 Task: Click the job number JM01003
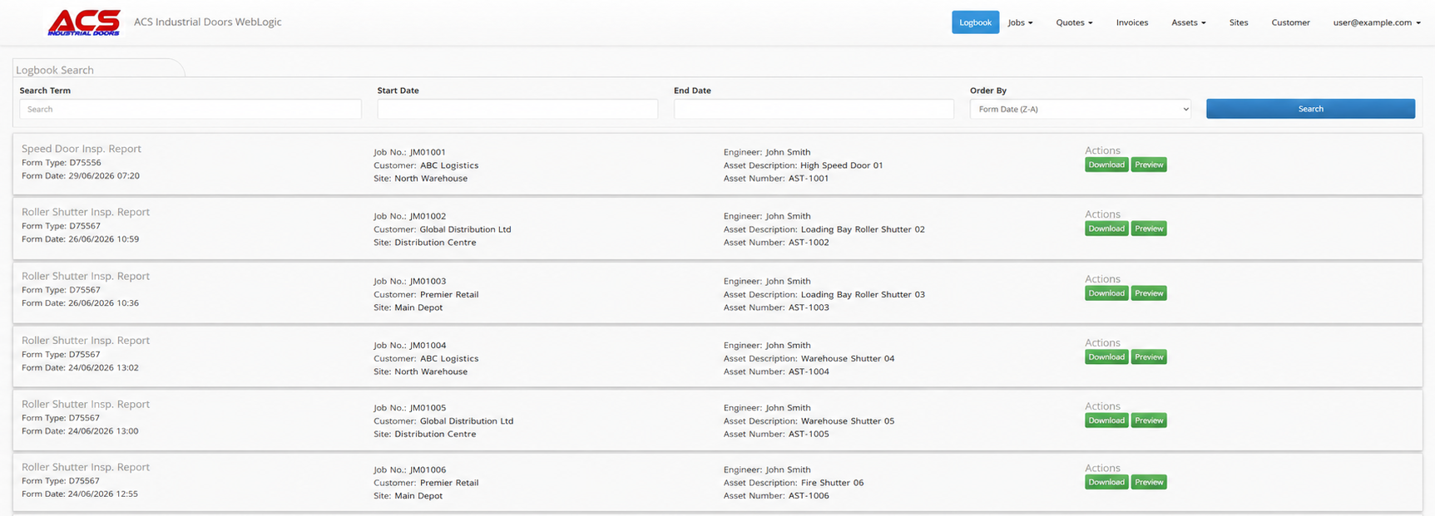pyautogui.click(x=428, y=281)
